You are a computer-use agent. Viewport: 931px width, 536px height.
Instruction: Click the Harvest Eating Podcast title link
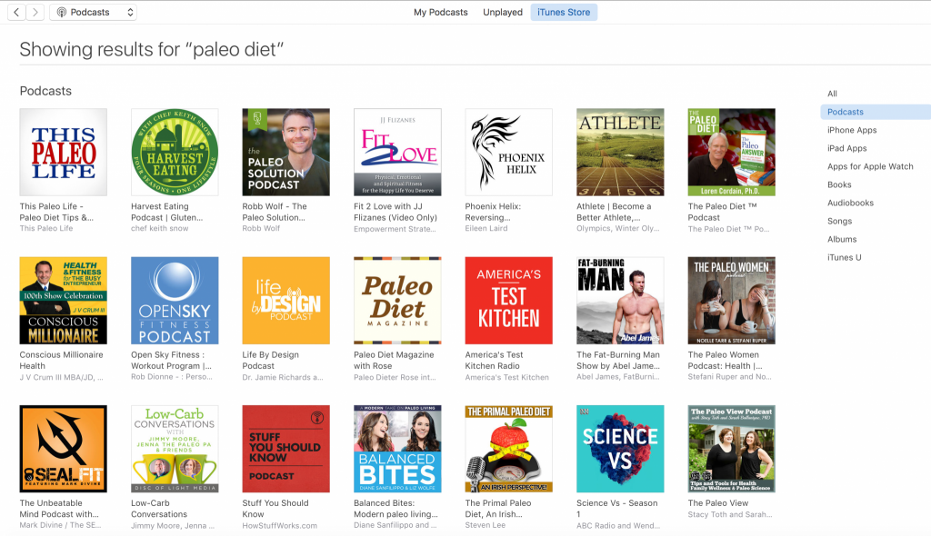167,212
